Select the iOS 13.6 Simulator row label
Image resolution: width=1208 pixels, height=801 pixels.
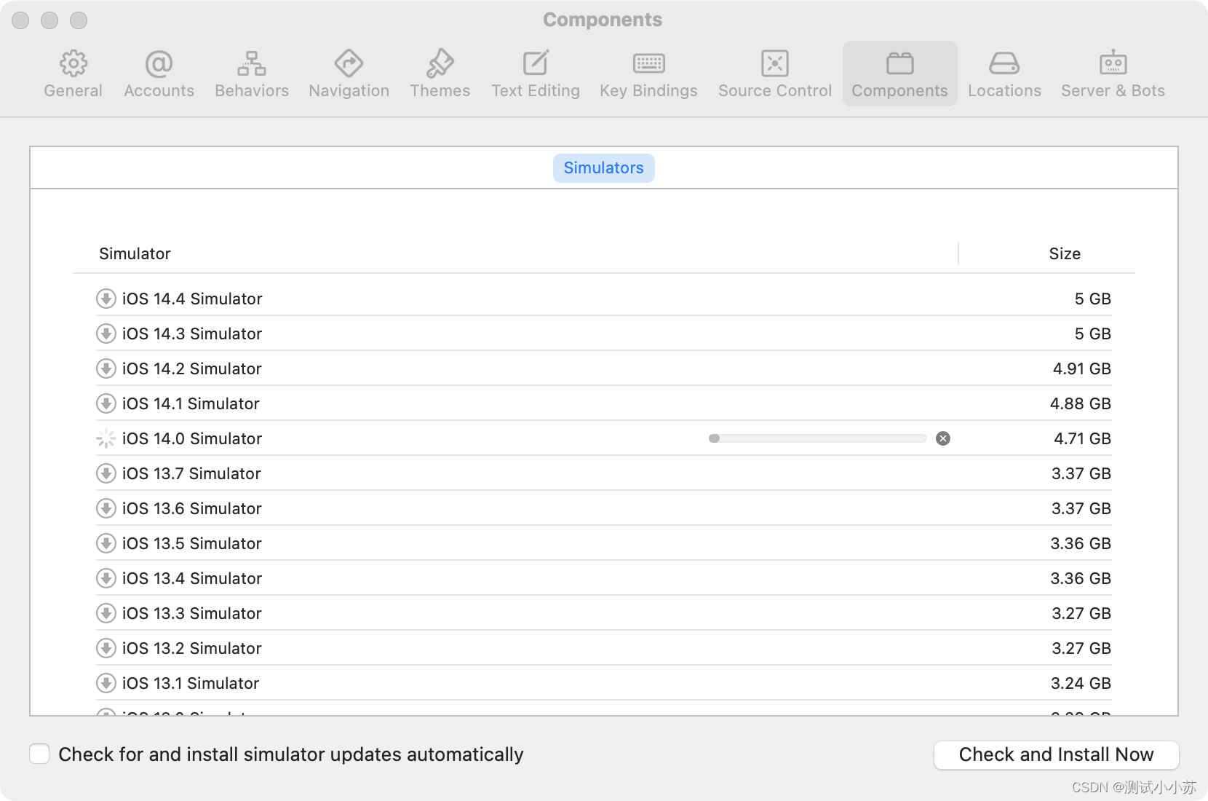coord(192,508)
